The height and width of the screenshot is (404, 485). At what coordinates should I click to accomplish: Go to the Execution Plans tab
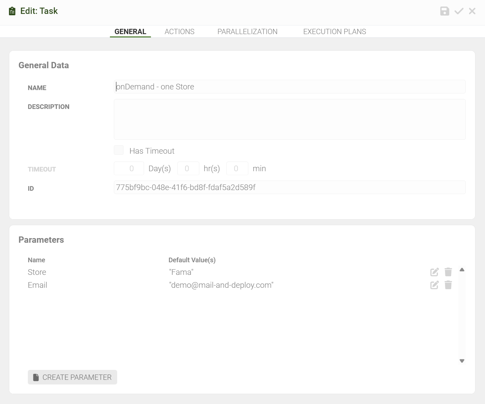coord(334,32)
